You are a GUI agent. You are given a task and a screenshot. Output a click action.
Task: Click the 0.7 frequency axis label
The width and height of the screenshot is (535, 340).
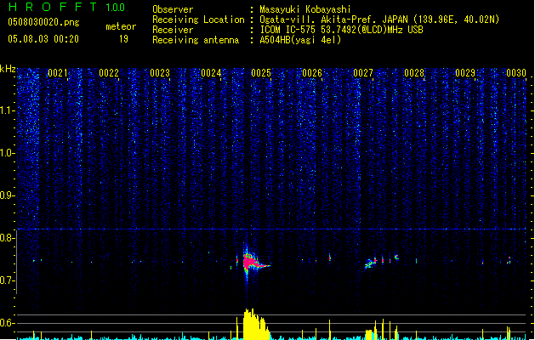[8, 280]
